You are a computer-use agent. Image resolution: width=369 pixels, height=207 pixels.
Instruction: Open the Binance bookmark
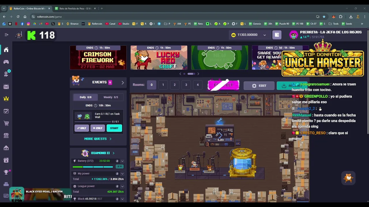point(72,24)
